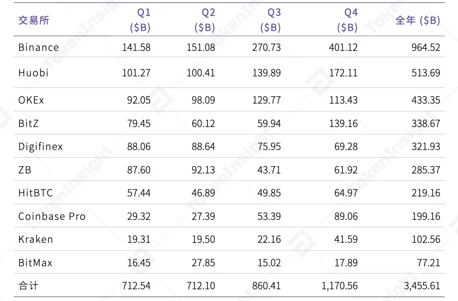Click the 交易所 column header
Image resolution: width=458 pixels, height=301 pixels.
coord(34,21)
